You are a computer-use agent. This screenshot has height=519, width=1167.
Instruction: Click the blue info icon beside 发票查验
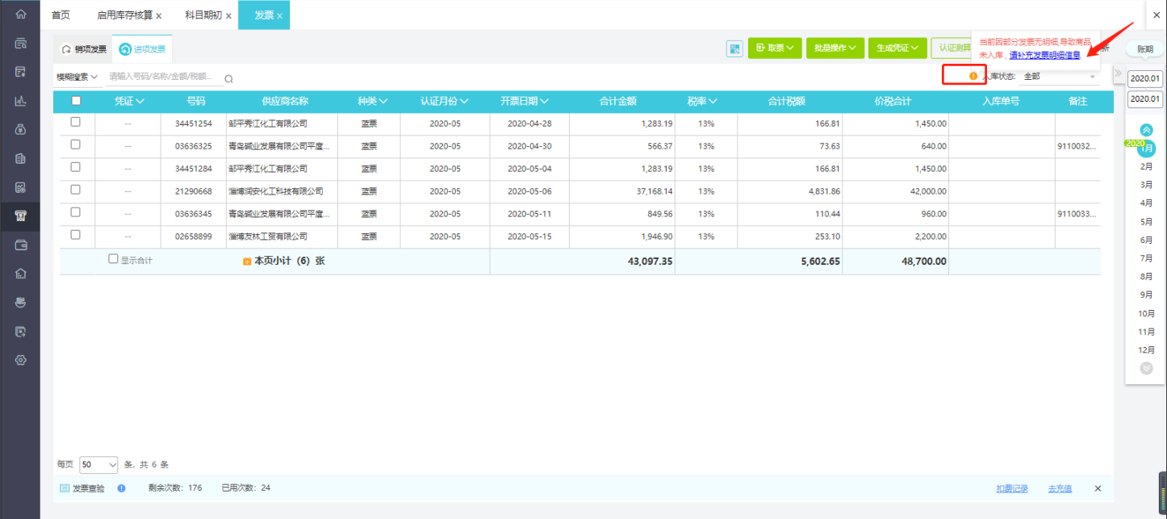[121, 488]
